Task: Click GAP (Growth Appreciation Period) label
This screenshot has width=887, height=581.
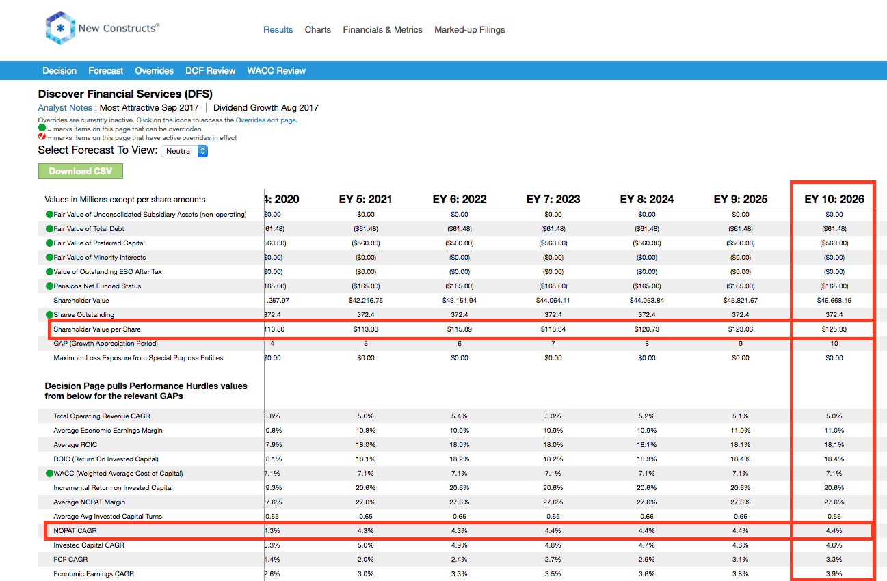Action: 107,344
